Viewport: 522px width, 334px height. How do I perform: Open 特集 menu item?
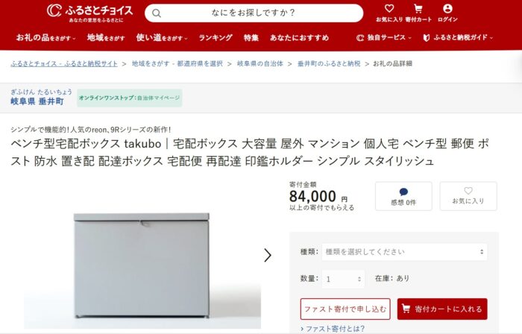tap(251, 37)
